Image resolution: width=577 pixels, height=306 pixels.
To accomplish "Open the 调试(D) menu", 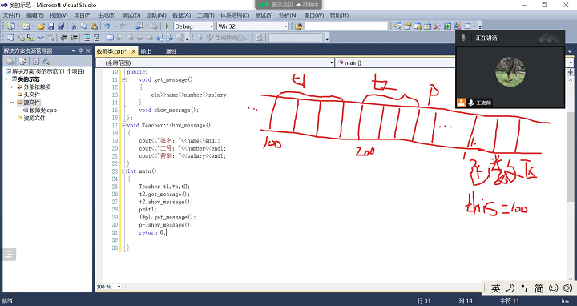I will click(131, 15).
